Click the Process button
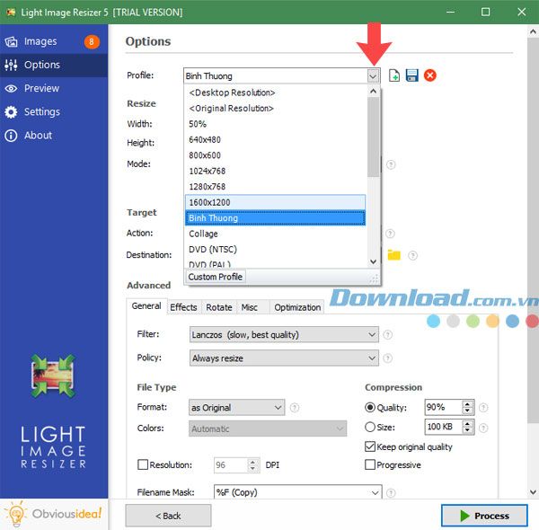 click(x=484, y=516)
